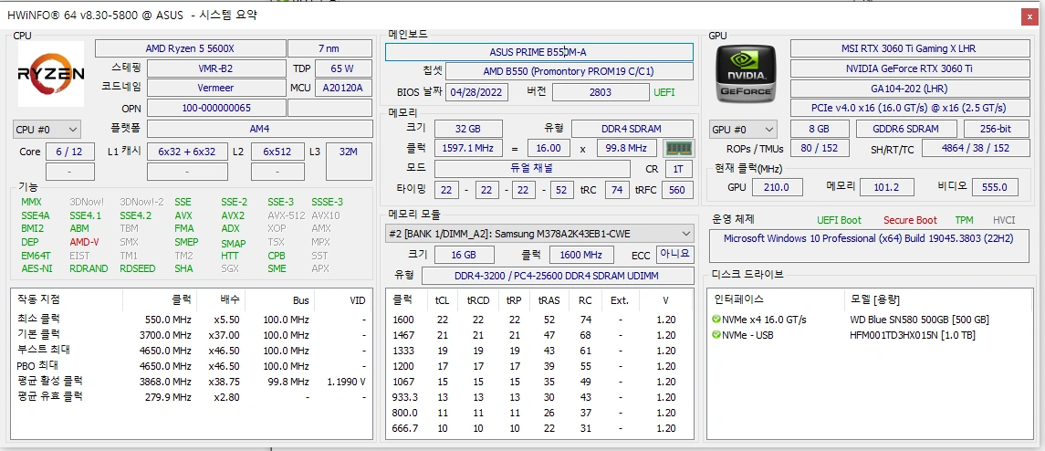
Task: Click the 1597.1 MHz memory clock value
Action: [468, 148]
